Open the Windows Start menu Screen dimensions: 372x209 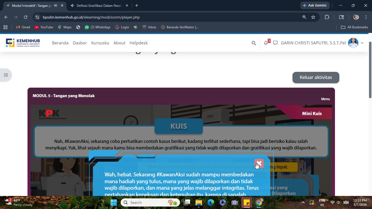click(114, 202)
